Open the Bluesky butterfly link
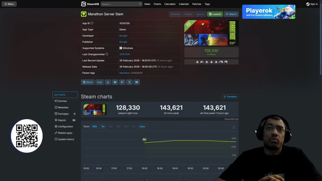 115,82
